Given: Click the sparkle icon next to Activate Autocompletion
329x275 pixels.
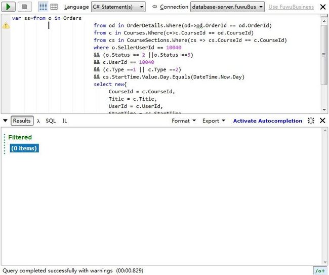Looking at the screenshot, I should [311, 121].
